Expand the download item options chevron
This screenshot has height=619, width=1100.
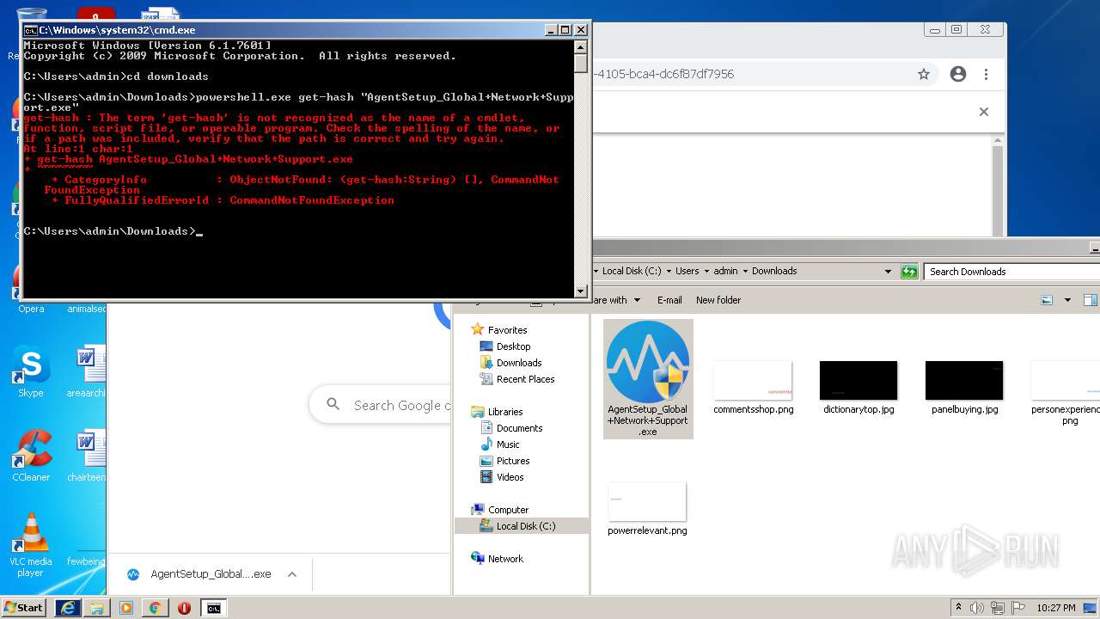(x=292, y=574)
